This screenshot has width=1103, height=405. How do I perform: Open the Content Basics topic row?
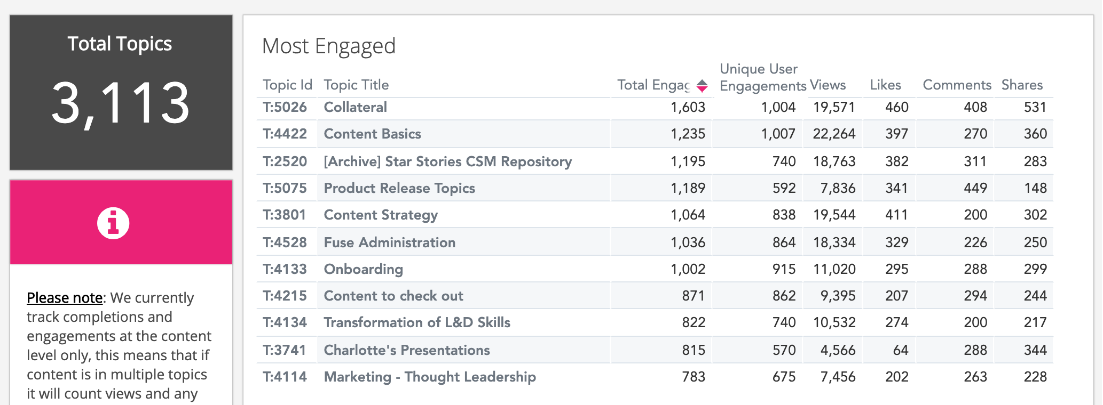[372, 134]
